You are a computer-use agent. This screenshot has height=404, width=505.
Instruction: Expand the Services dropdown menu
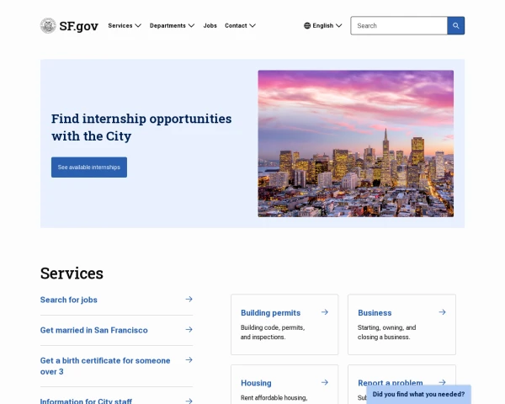[x=125, y=25]
